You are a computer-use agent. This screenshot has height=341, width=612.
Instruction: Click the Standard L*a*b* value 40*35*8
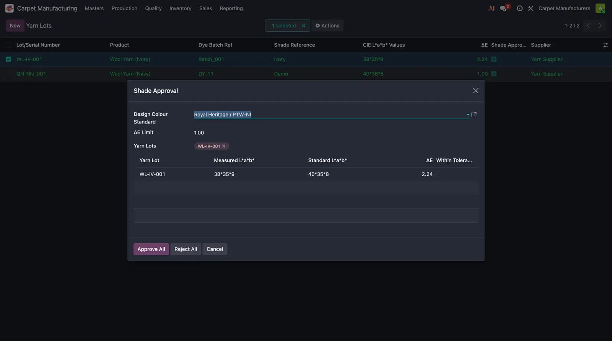tap(319, 174)
